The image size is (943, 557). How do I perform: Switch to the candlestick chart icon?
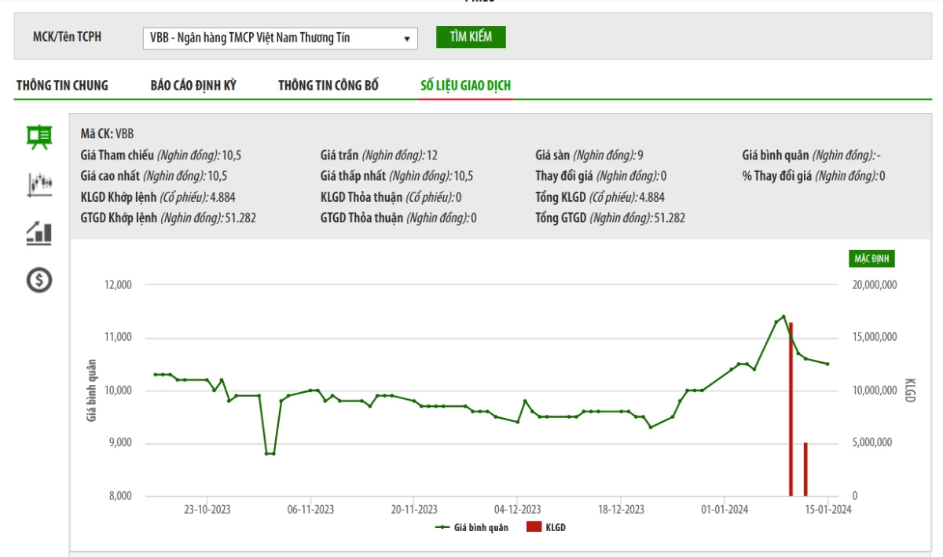[x=39, y=185]
